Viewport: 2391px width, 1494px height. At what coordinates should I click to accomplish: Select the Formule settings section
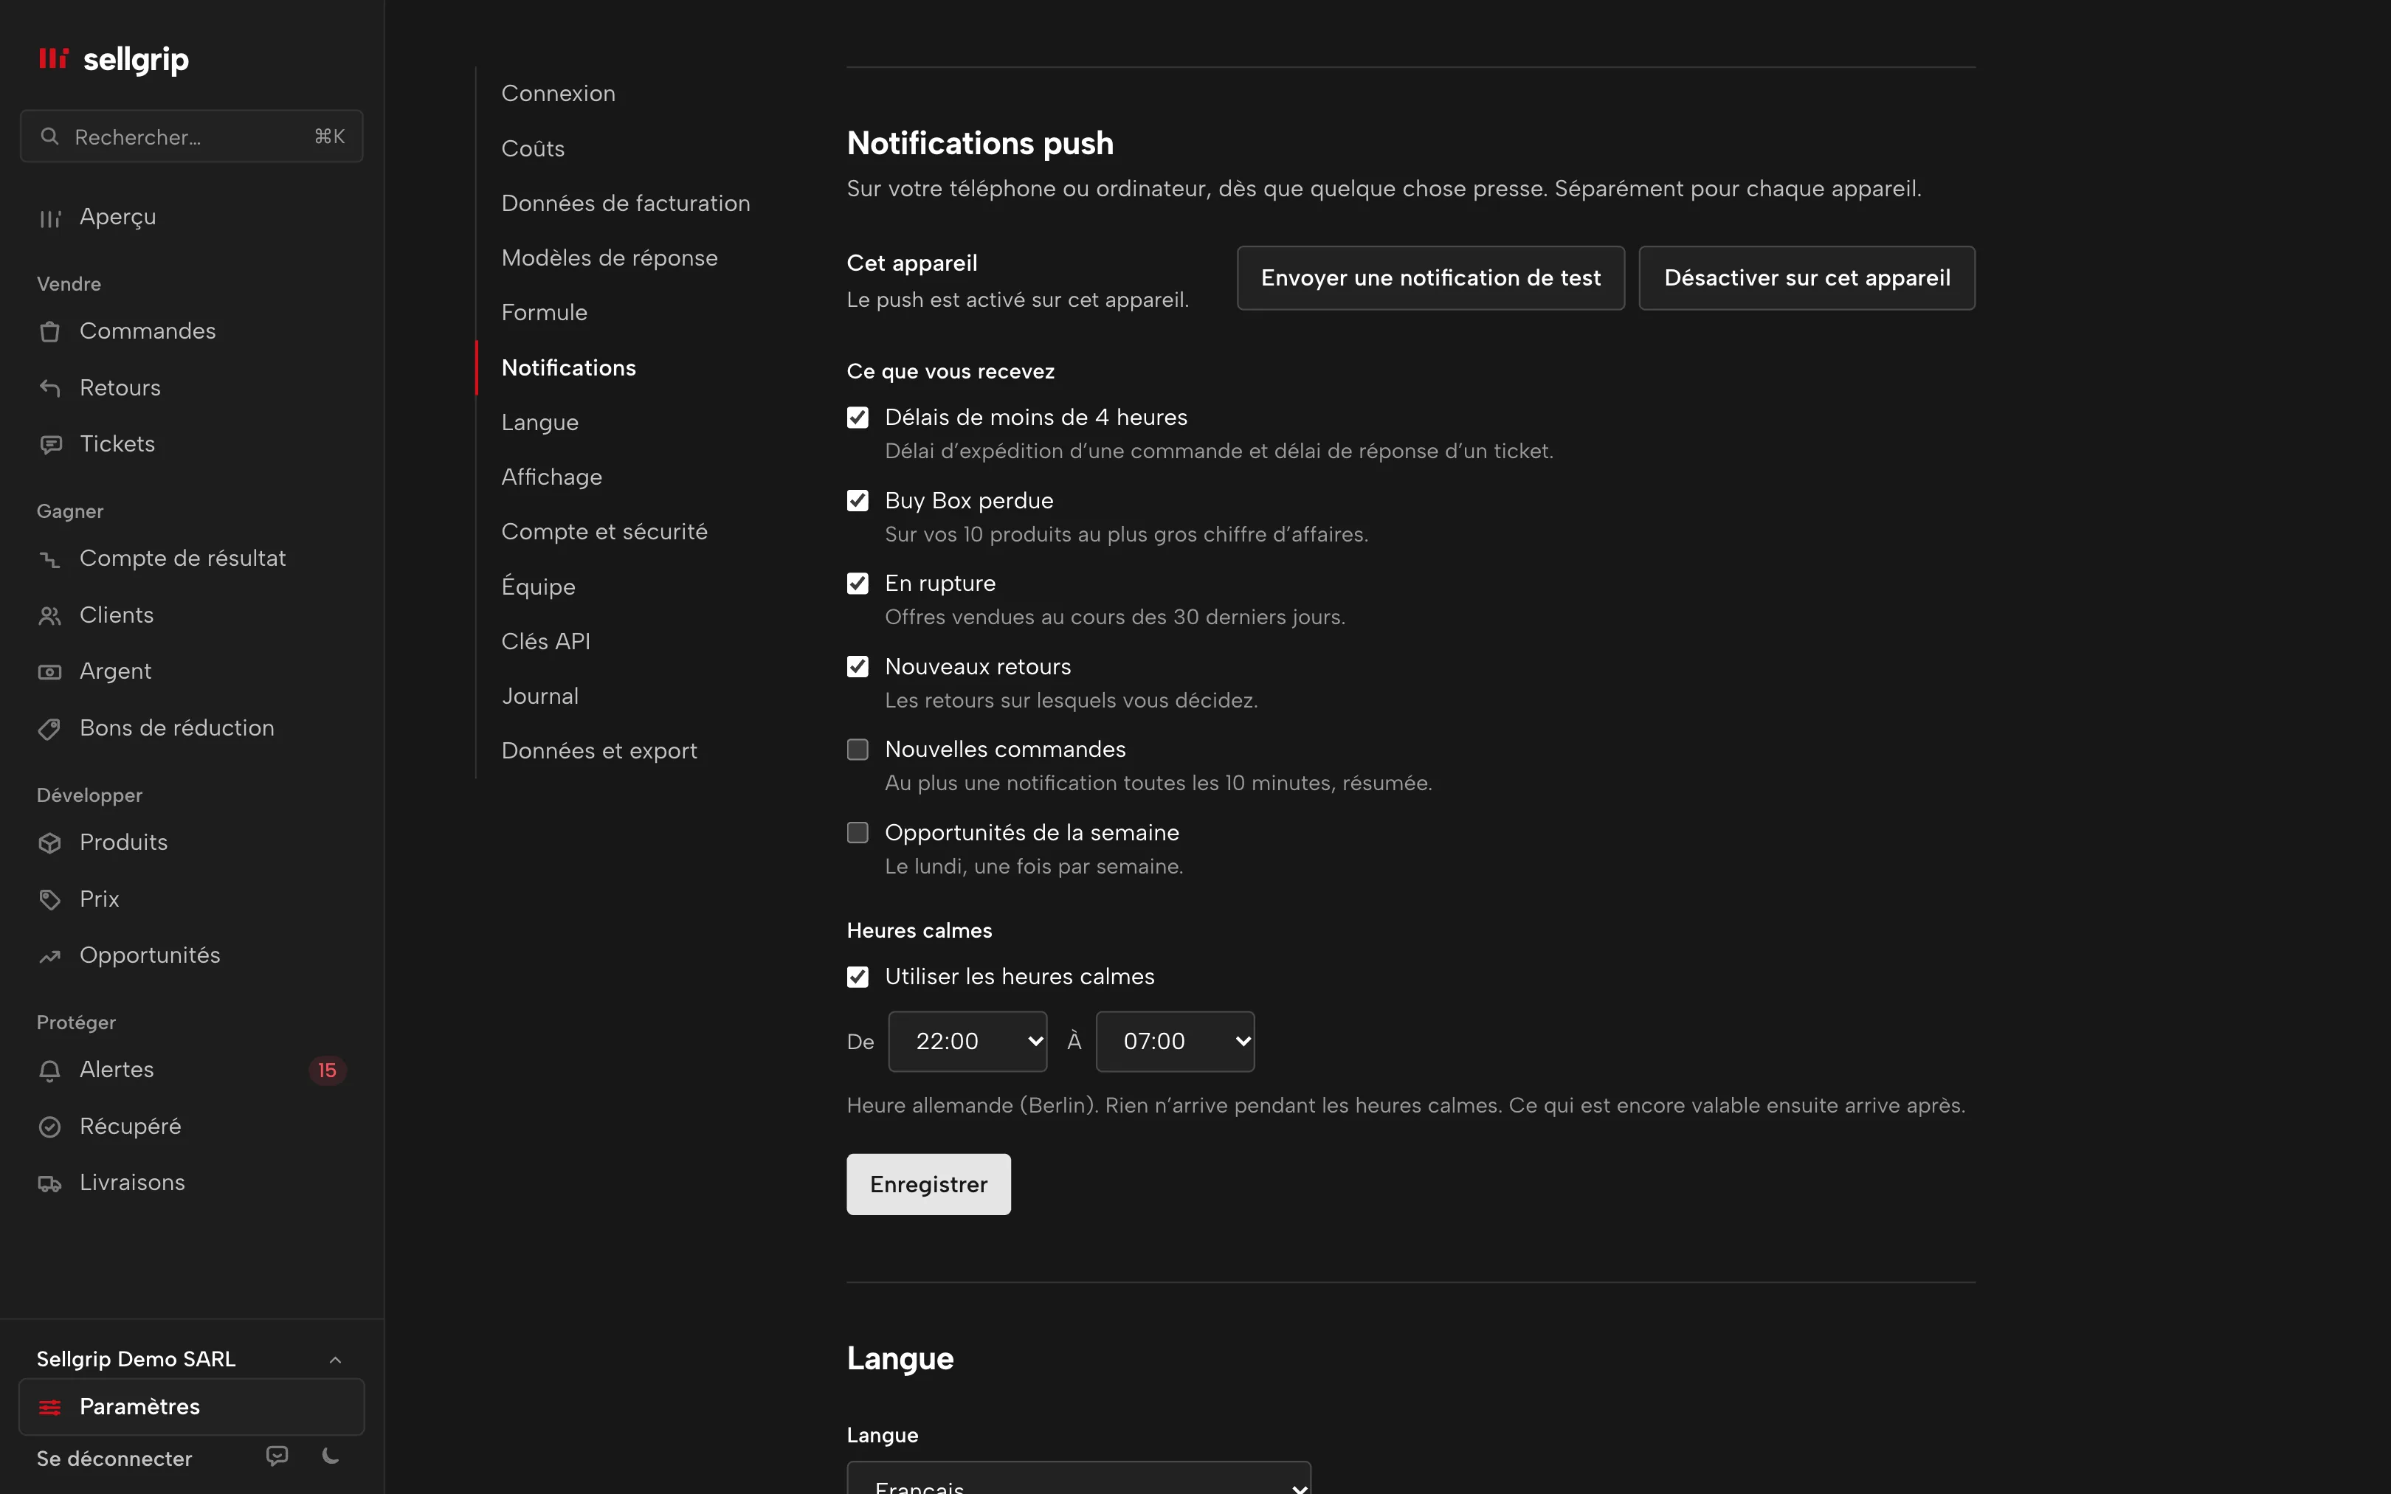coord(545,312)
